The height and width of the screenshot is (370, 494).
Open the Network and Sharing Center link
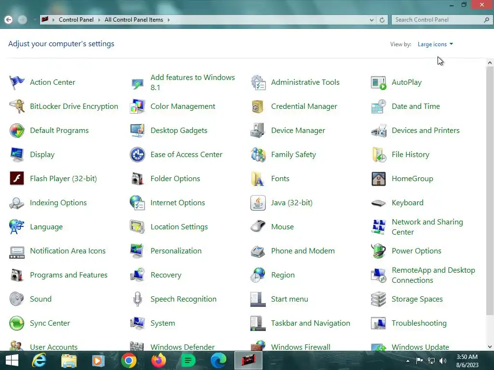[x=427, y=227]
